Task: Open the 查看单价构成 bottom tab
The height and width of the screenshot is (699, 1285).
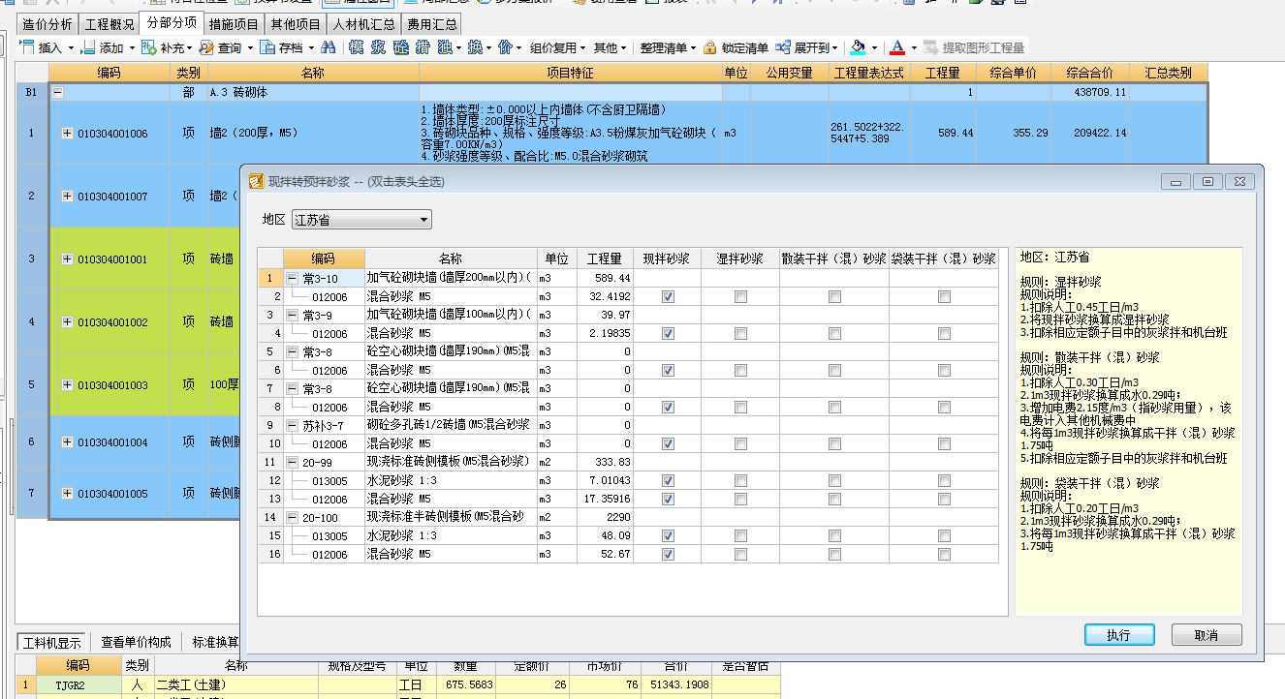Action: pos(136,642)
